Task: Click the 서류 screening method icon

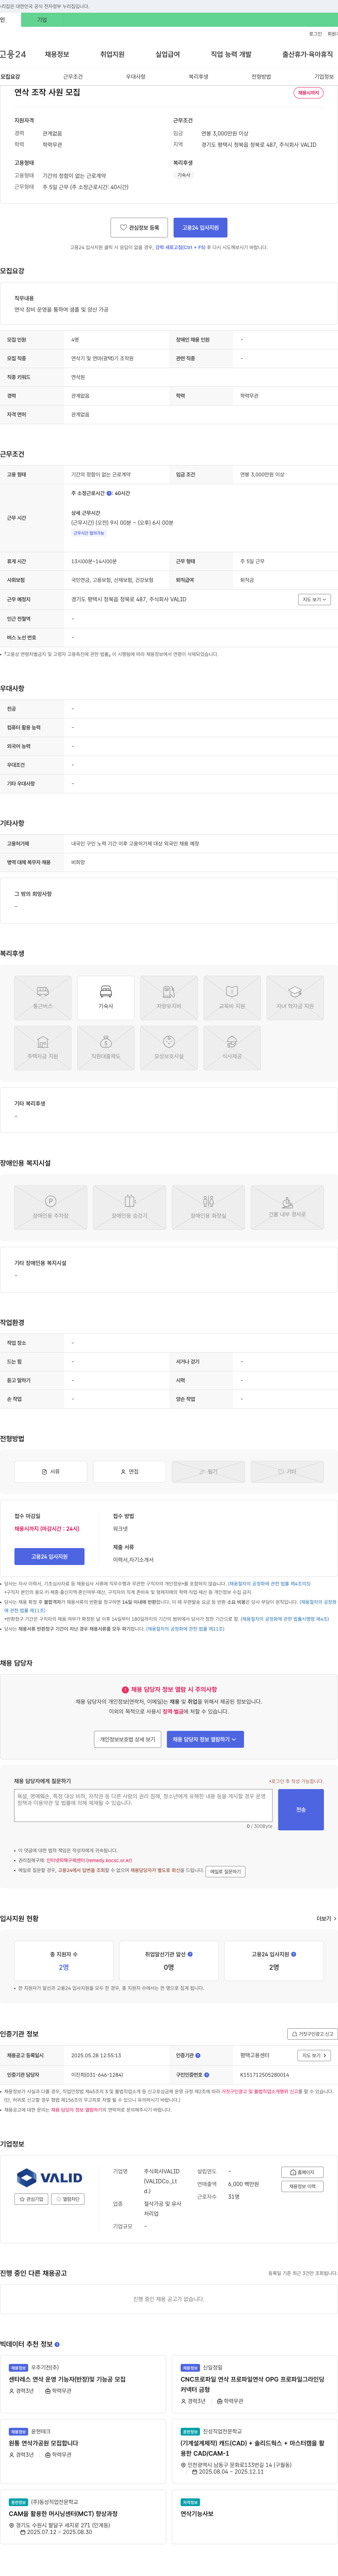Action: pyautogui.click(x=51, y=1471)
